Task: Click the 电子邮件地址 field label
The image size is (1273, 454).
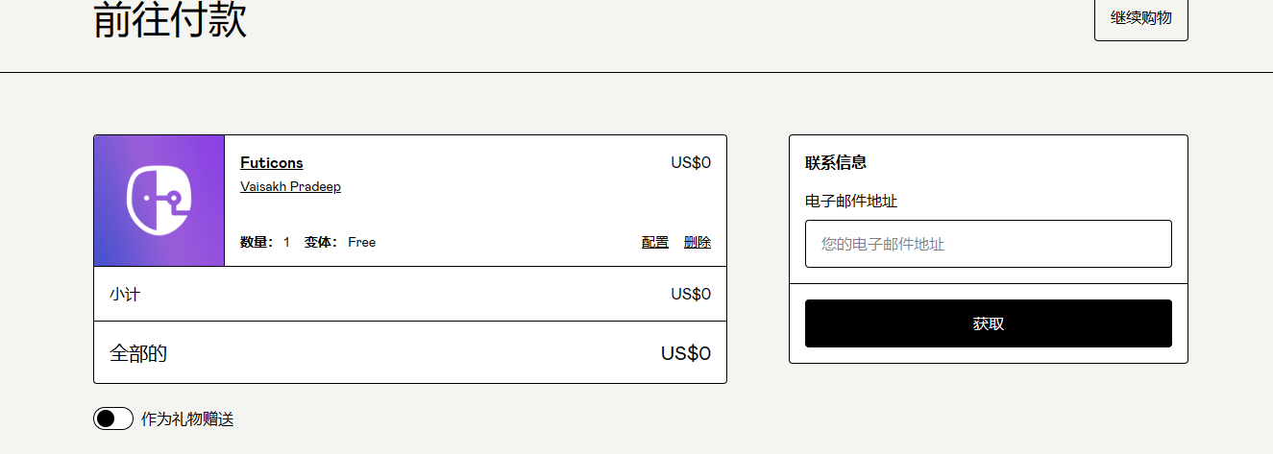Action: [851, 201]
